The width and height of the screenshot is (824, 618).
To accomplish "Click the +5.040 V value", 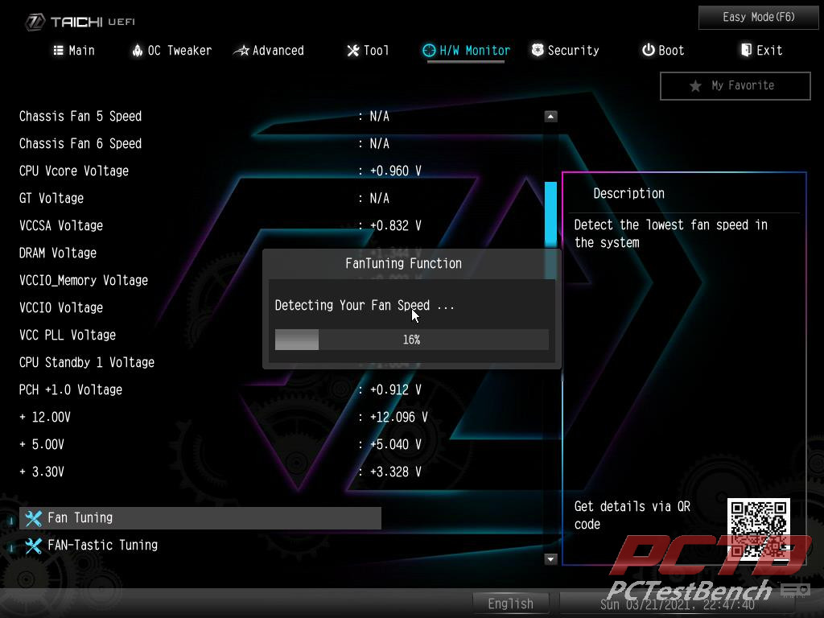I will click(396, 444).
